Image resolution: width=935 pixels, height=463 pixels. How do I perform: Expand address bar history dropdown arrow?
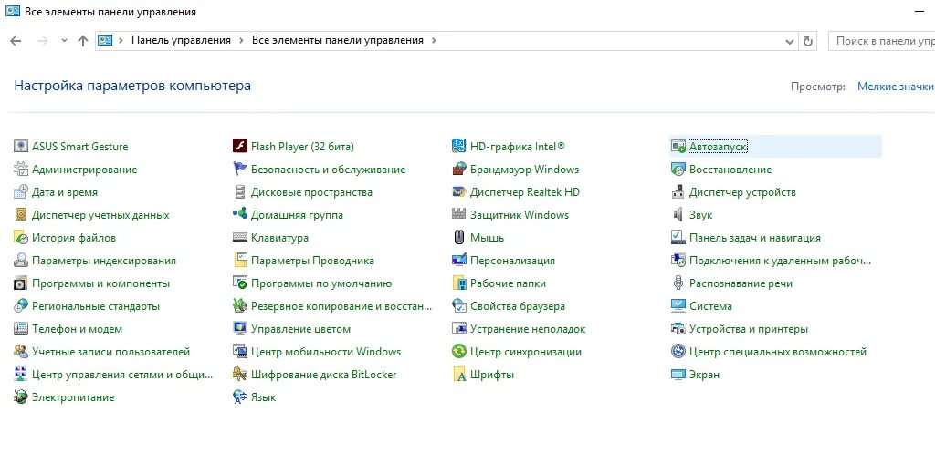pyautogui.click(x=790, y=41)
